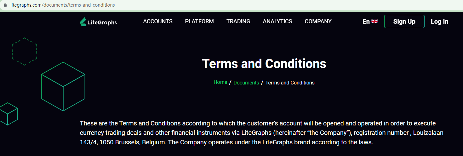Click the current Terms and Conditions breadcrumb
The image size is (463, 156).
[x=290, y=83]
